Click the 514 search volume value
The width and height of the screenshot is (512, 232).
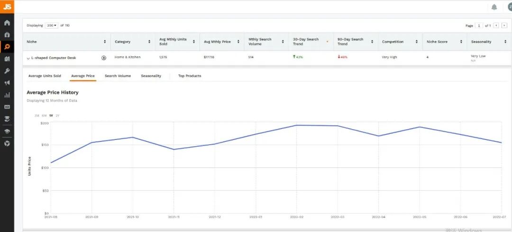click(x=251, y=57)
